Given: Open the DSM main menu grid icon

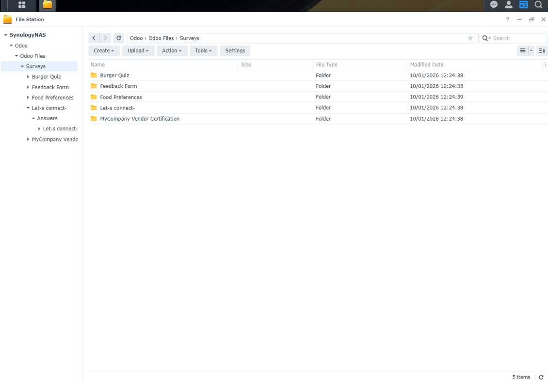Looking at the screenshot, I should tap(22, 5).
